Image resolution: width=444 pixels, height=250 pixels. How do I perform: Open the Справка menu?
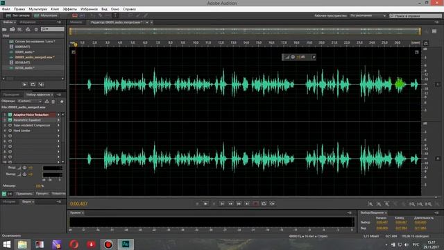(129, 9)
